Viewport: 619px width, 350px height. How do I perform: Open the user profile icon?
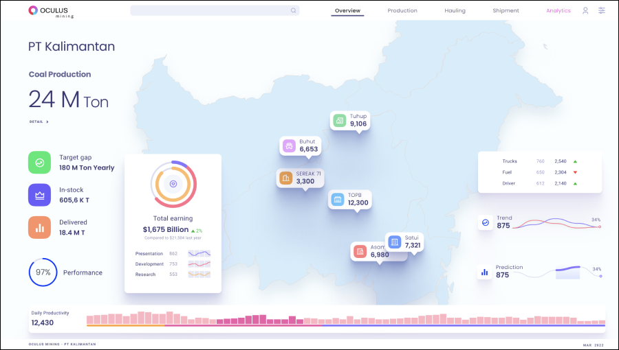585,11
